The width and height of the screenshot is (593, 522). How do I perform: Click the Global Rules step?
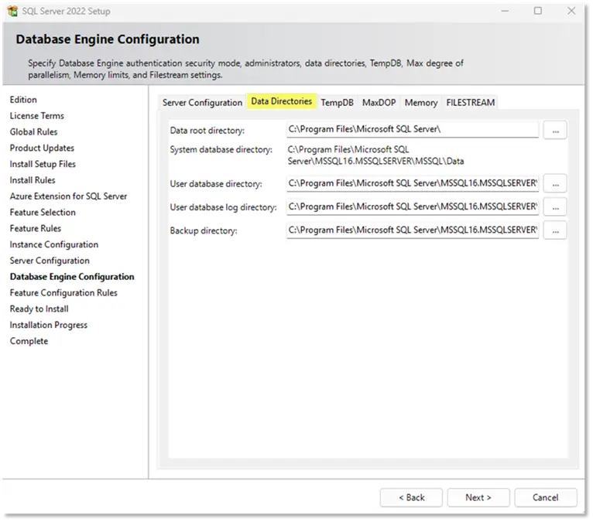click(33, 132)
